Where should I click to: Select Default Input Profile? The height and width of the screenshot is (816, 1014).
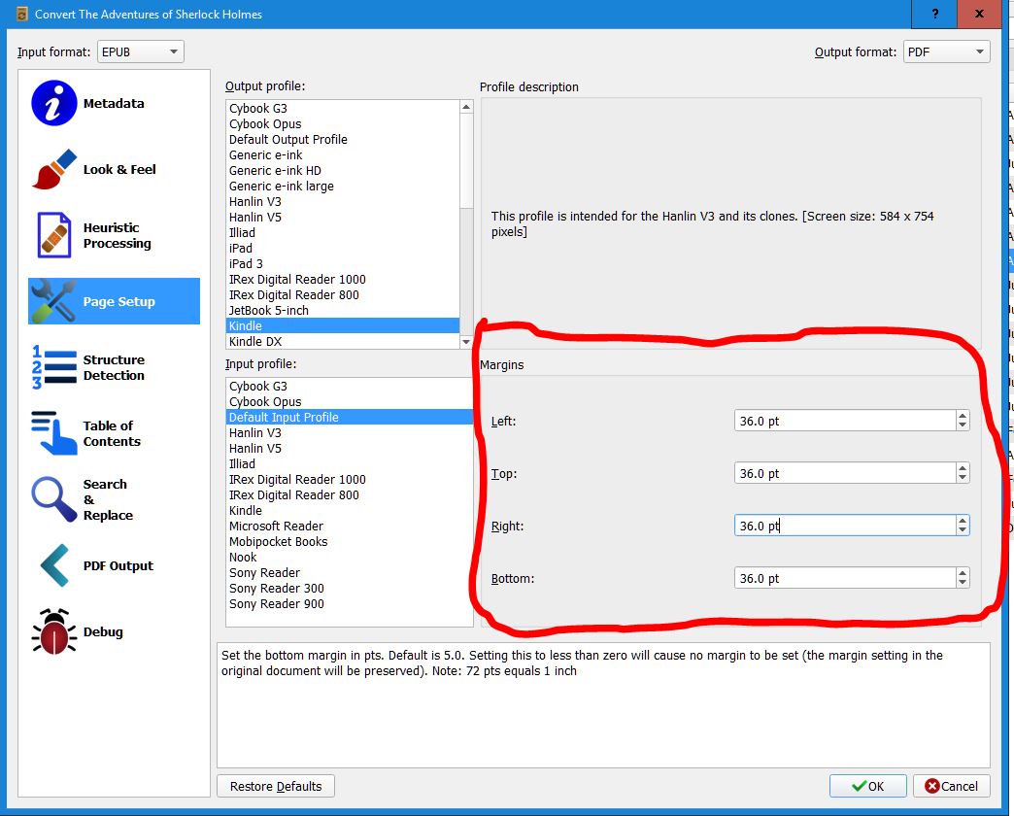coord(350,417)
